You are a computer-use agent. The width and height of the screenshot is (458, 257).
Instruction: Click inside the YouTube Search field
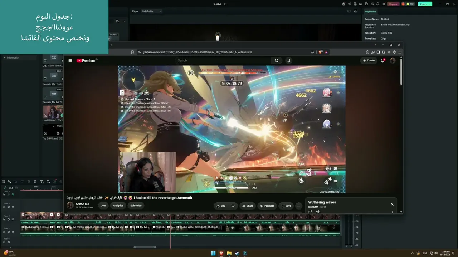(x=223, y=61)
